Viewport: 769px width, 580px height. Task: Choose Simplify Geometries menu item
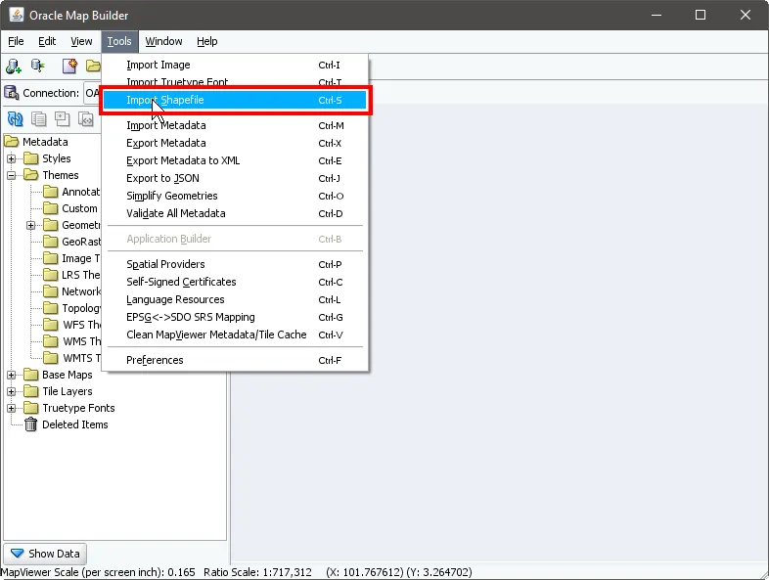tap(235, 197)
